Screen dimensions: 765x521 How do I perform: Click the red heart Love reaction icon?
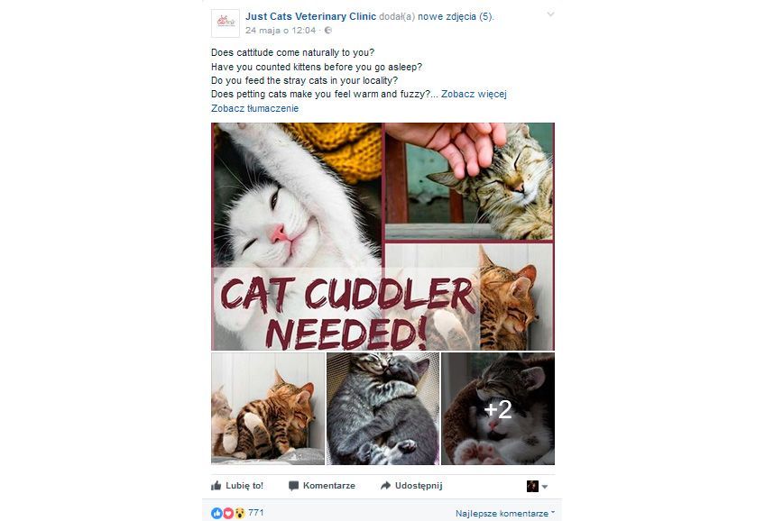click(228, 513)
